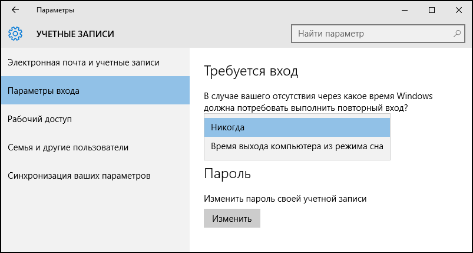
Task: Click the Изменить пароль своей учетной записи text
Action: pyautogui.click(x=285, y=199)
